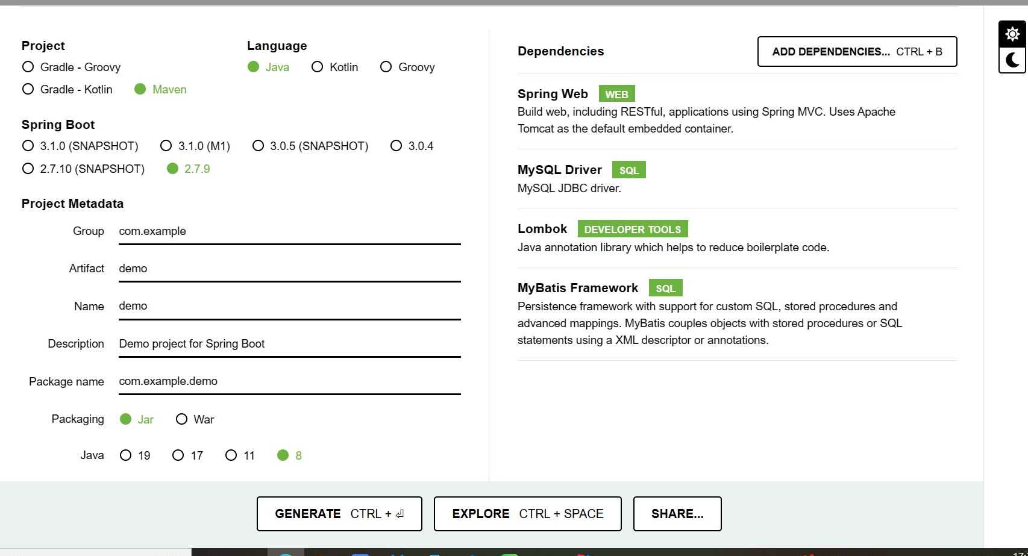Viewport: 1028px width, 556px height.
Task: Select the Lombok dependency
Action: pyautogui.click(x=737, y=237)
